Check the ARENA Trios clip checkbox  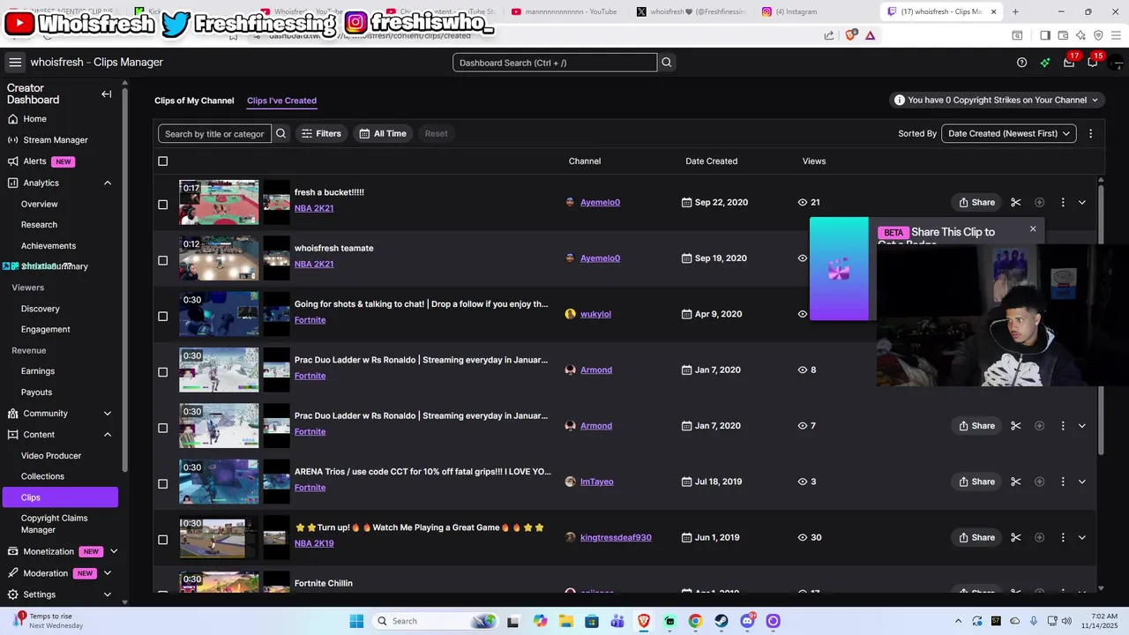pyautogui.click(x=162, y=483)
